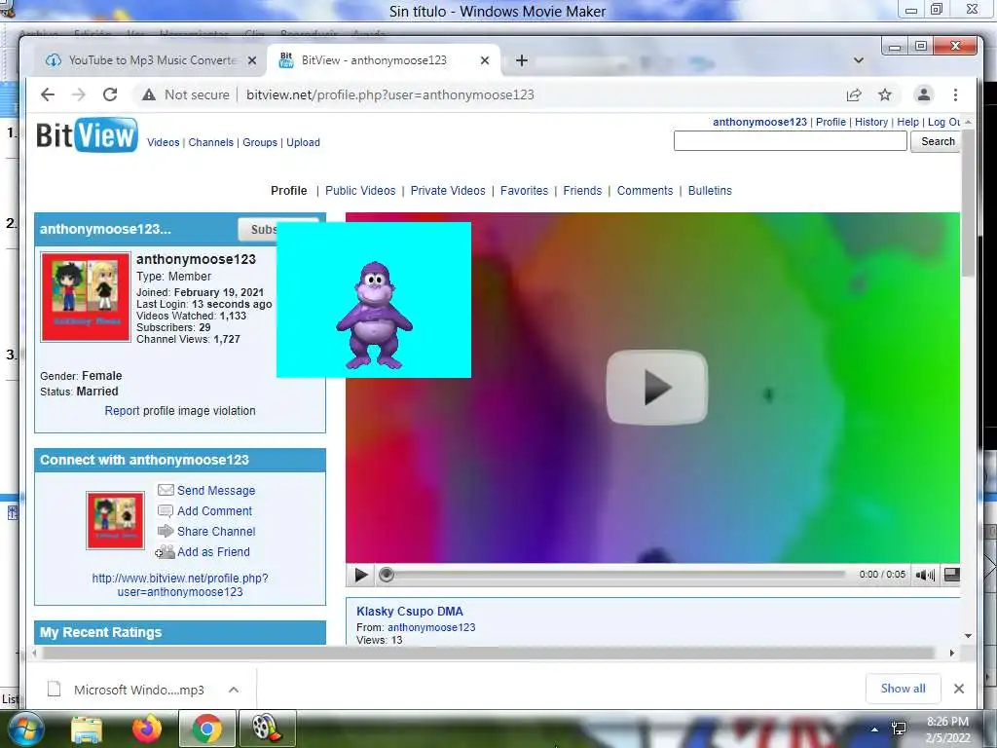997x748 pixels.
Task: Click the Subscribe button on the channel header
Action: (257, 230)
